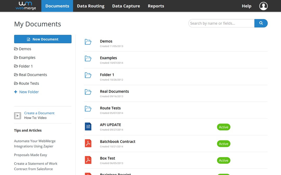Toggle the Active badge for Batchbook Contract

[223, 144]
